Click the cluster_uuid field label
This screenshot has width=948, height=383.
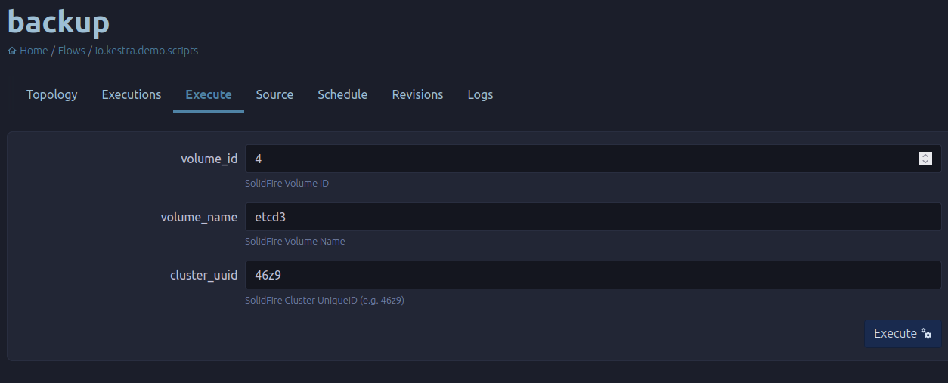[203, 275]
